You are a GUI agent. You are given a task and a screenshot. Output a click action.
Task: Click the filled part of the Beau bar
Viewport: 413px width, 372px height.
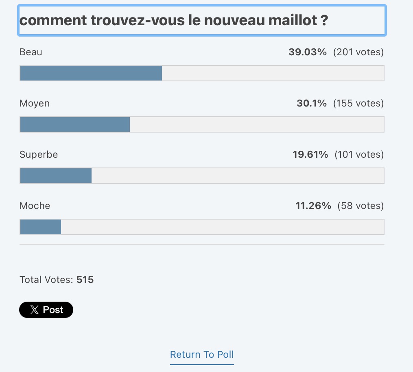(x=91, y=73)
